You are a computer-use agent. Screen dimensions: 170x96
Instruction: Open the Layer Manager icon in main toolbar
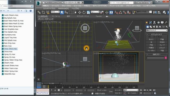click(164, 12)
